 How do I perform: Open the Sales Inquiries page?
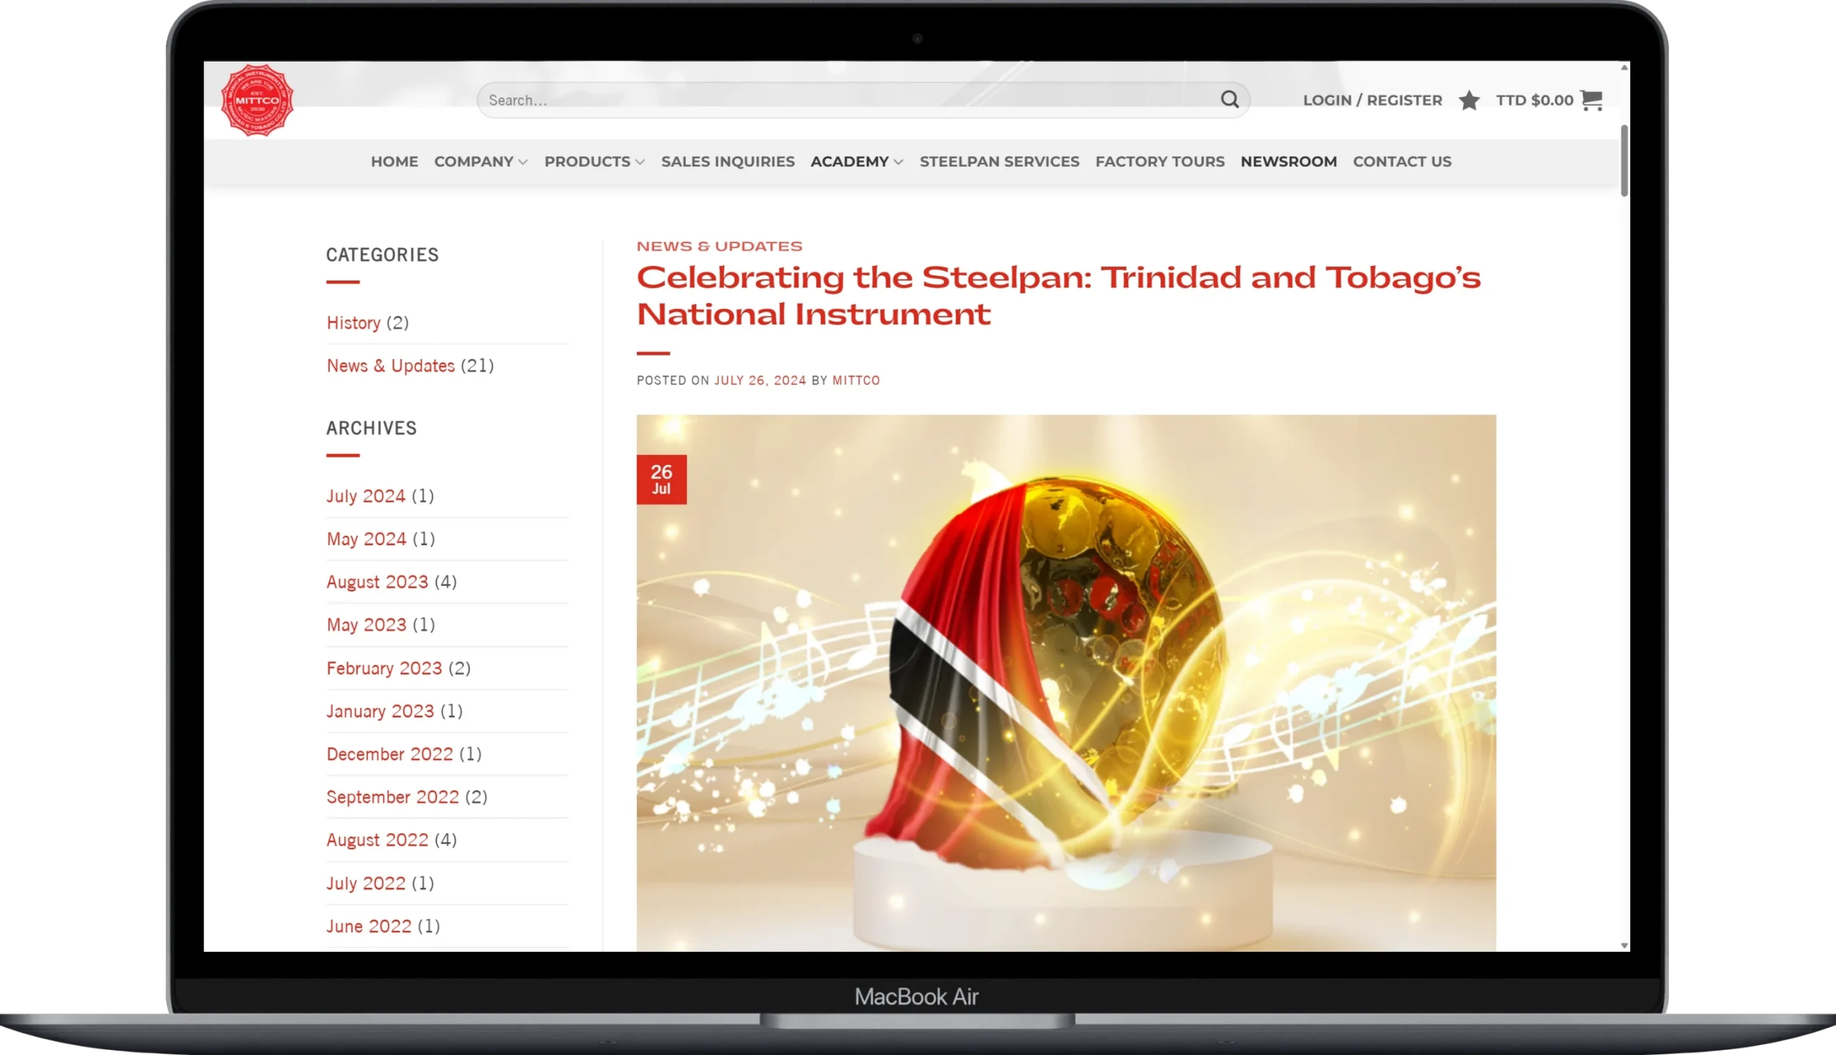click(727, 161)
